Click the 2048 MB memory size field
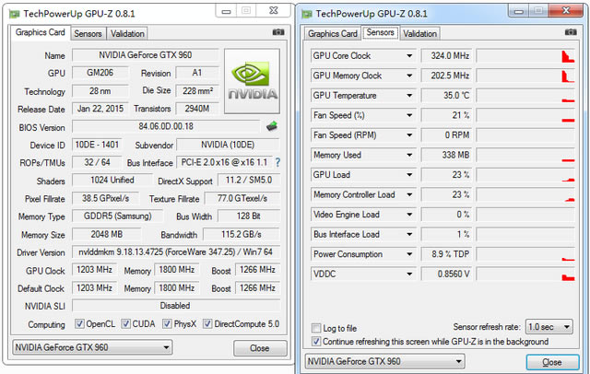 coord(107,234)
